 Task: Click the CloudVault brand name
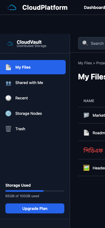tap(29, 42)
